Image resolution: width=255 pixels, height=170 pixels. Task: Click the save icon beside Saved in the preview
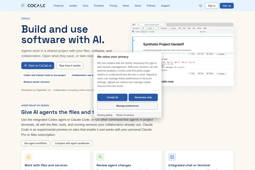(143, 28)
